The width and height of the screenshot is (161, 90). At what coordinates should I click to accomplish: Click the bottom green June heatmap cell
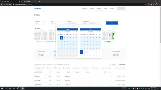113,38
